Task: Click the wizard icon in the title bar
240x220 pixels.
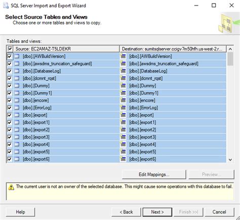Action: click(x=6, y=6)
